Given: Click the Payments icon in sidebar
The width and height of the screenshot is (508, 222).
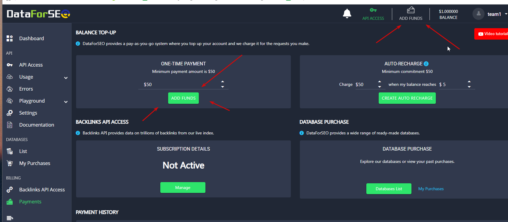Looking at the screenshot, I should coord(10,202).
